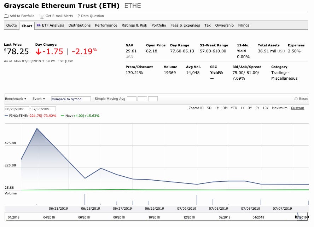Click the Reset undo arrow icon
Screen dimensions: 314x227
click(x=296, y=99)
